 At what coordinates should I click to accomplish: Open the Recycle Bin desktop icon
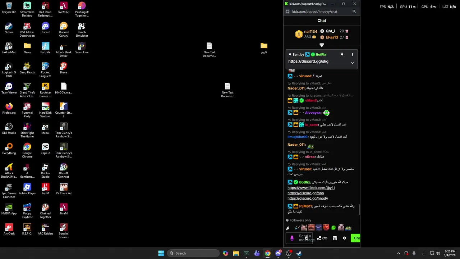9,8
